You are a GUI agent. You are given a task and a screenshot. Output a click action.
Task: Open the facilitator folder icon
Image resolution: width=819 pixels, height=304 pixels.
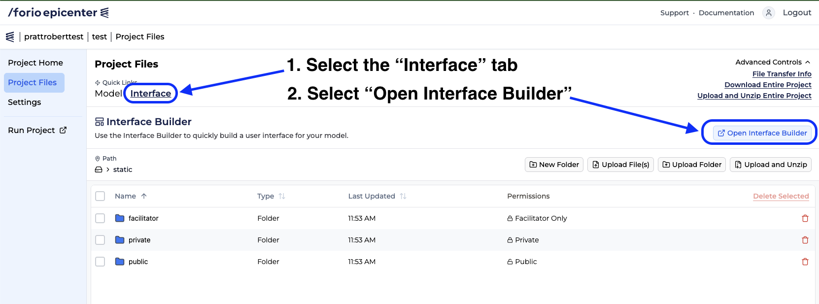click(120, 218)
